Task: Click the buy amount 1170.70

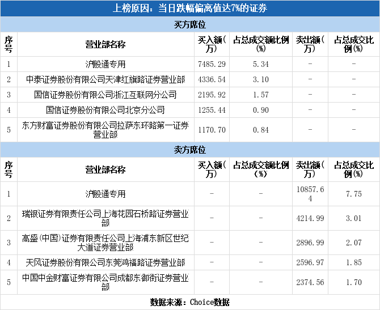Action: coord(212,130)
